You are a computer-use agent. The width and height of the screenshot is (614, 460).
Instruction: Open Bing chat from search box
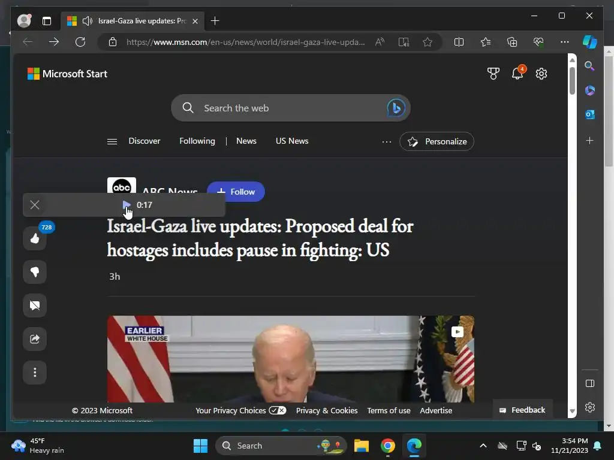(396, 108)
